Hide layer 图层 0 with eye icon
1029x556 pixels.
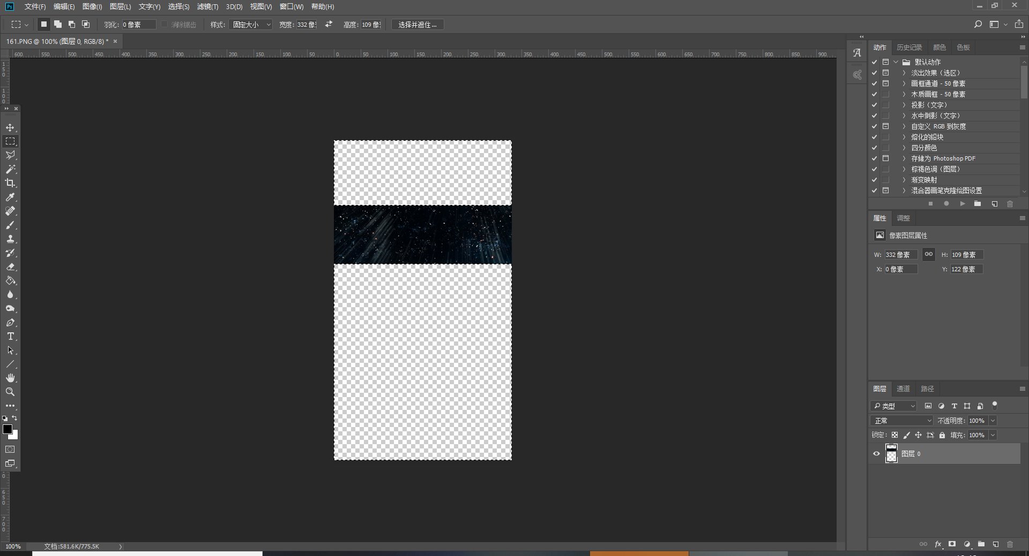pyautogui.click(x=876, y=454)
